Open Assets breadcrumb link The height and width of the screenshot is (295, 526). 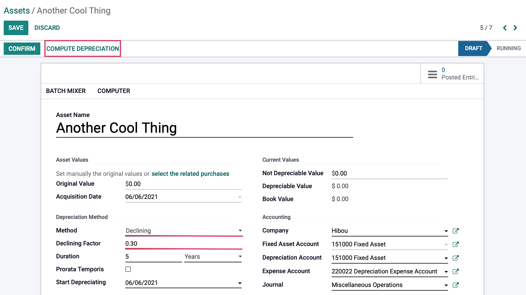coord(17,10)
